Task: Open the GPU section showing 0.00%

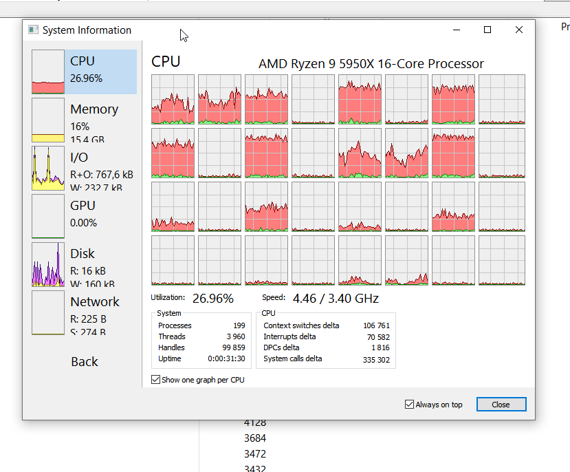Action: coord(84,216)
